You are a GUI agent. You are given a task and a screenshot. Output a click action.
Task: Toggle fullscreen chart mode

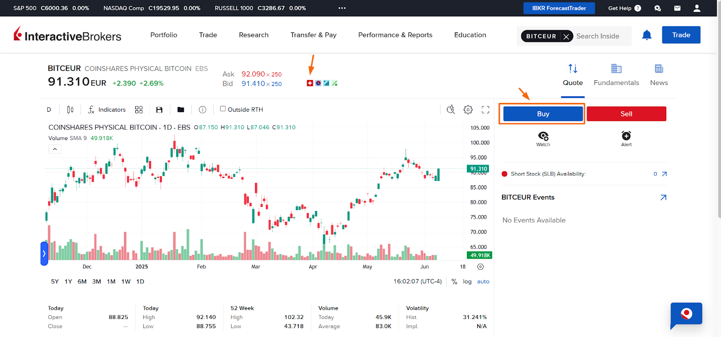click(x=485, y=109)
